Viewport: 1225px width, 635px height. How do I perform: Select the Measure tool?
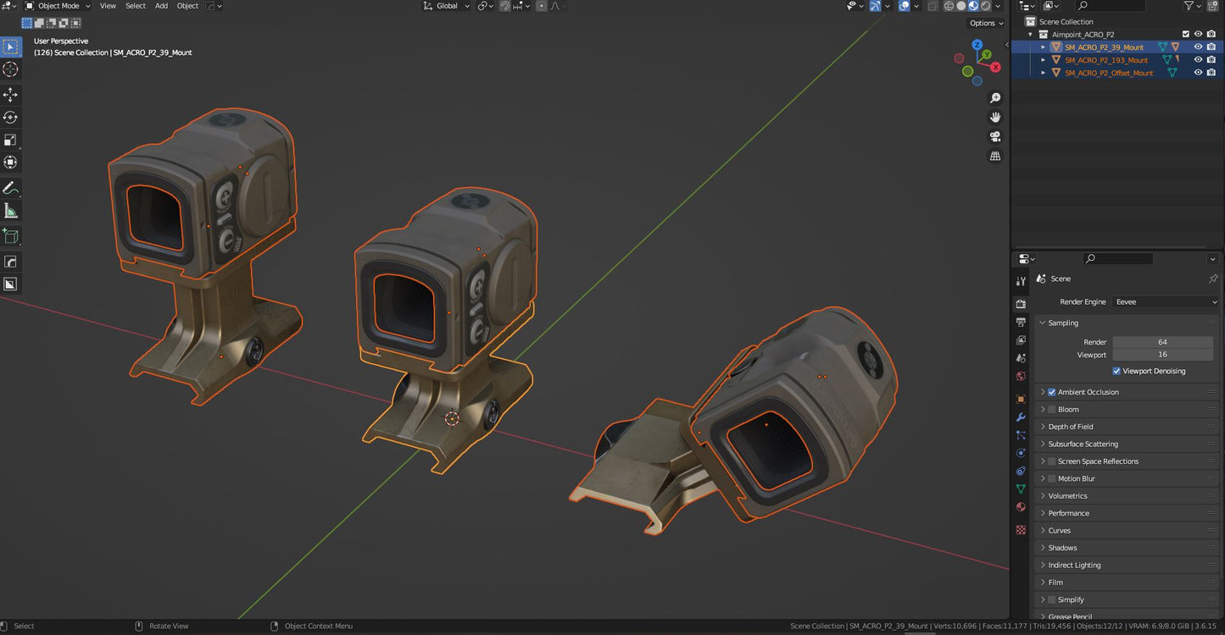(11, 209)
